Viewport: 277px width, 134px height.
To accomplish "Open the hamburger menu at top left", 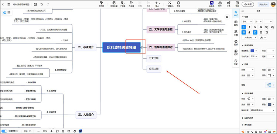I will [x=8, y=4].
